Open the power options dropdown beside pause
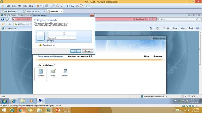This screenshot has height=113, width=202. pos(41,6)
